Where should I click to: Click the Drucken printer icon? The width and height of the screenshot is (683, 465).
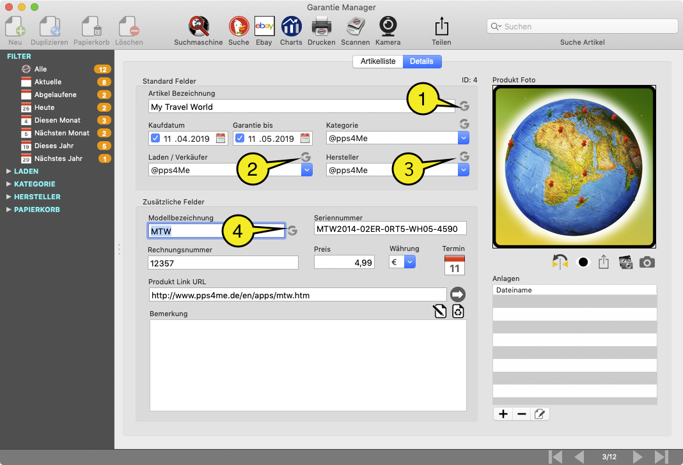[x=322, y=27]
